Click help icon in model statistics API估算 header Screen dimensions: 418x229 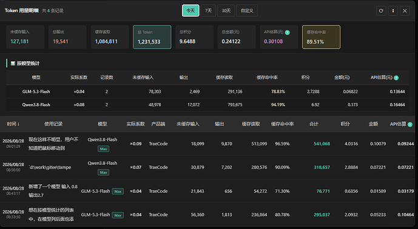pos(396,78)
